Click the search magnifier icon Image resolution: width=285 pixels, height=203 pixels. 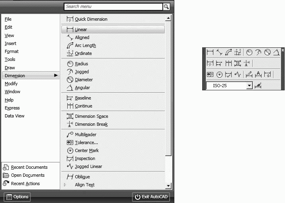166,6
